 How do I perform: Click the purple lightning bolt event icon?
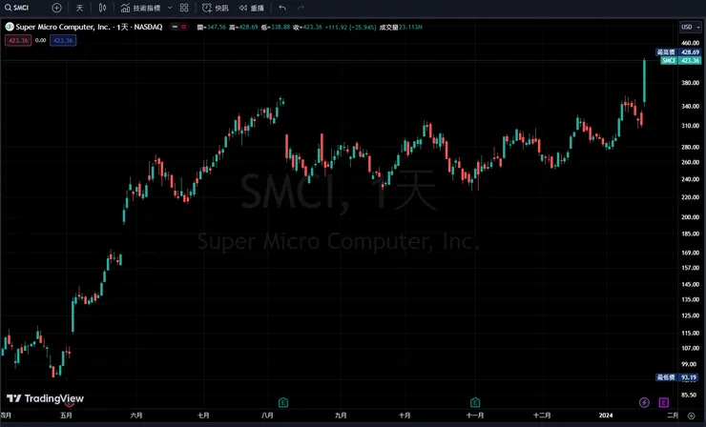644,402
